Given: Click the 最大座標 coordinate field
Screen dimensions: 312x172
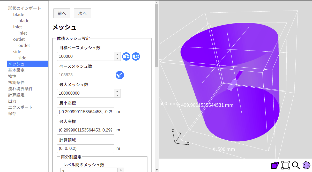Looking at the screenshot, I should point(86,130).
